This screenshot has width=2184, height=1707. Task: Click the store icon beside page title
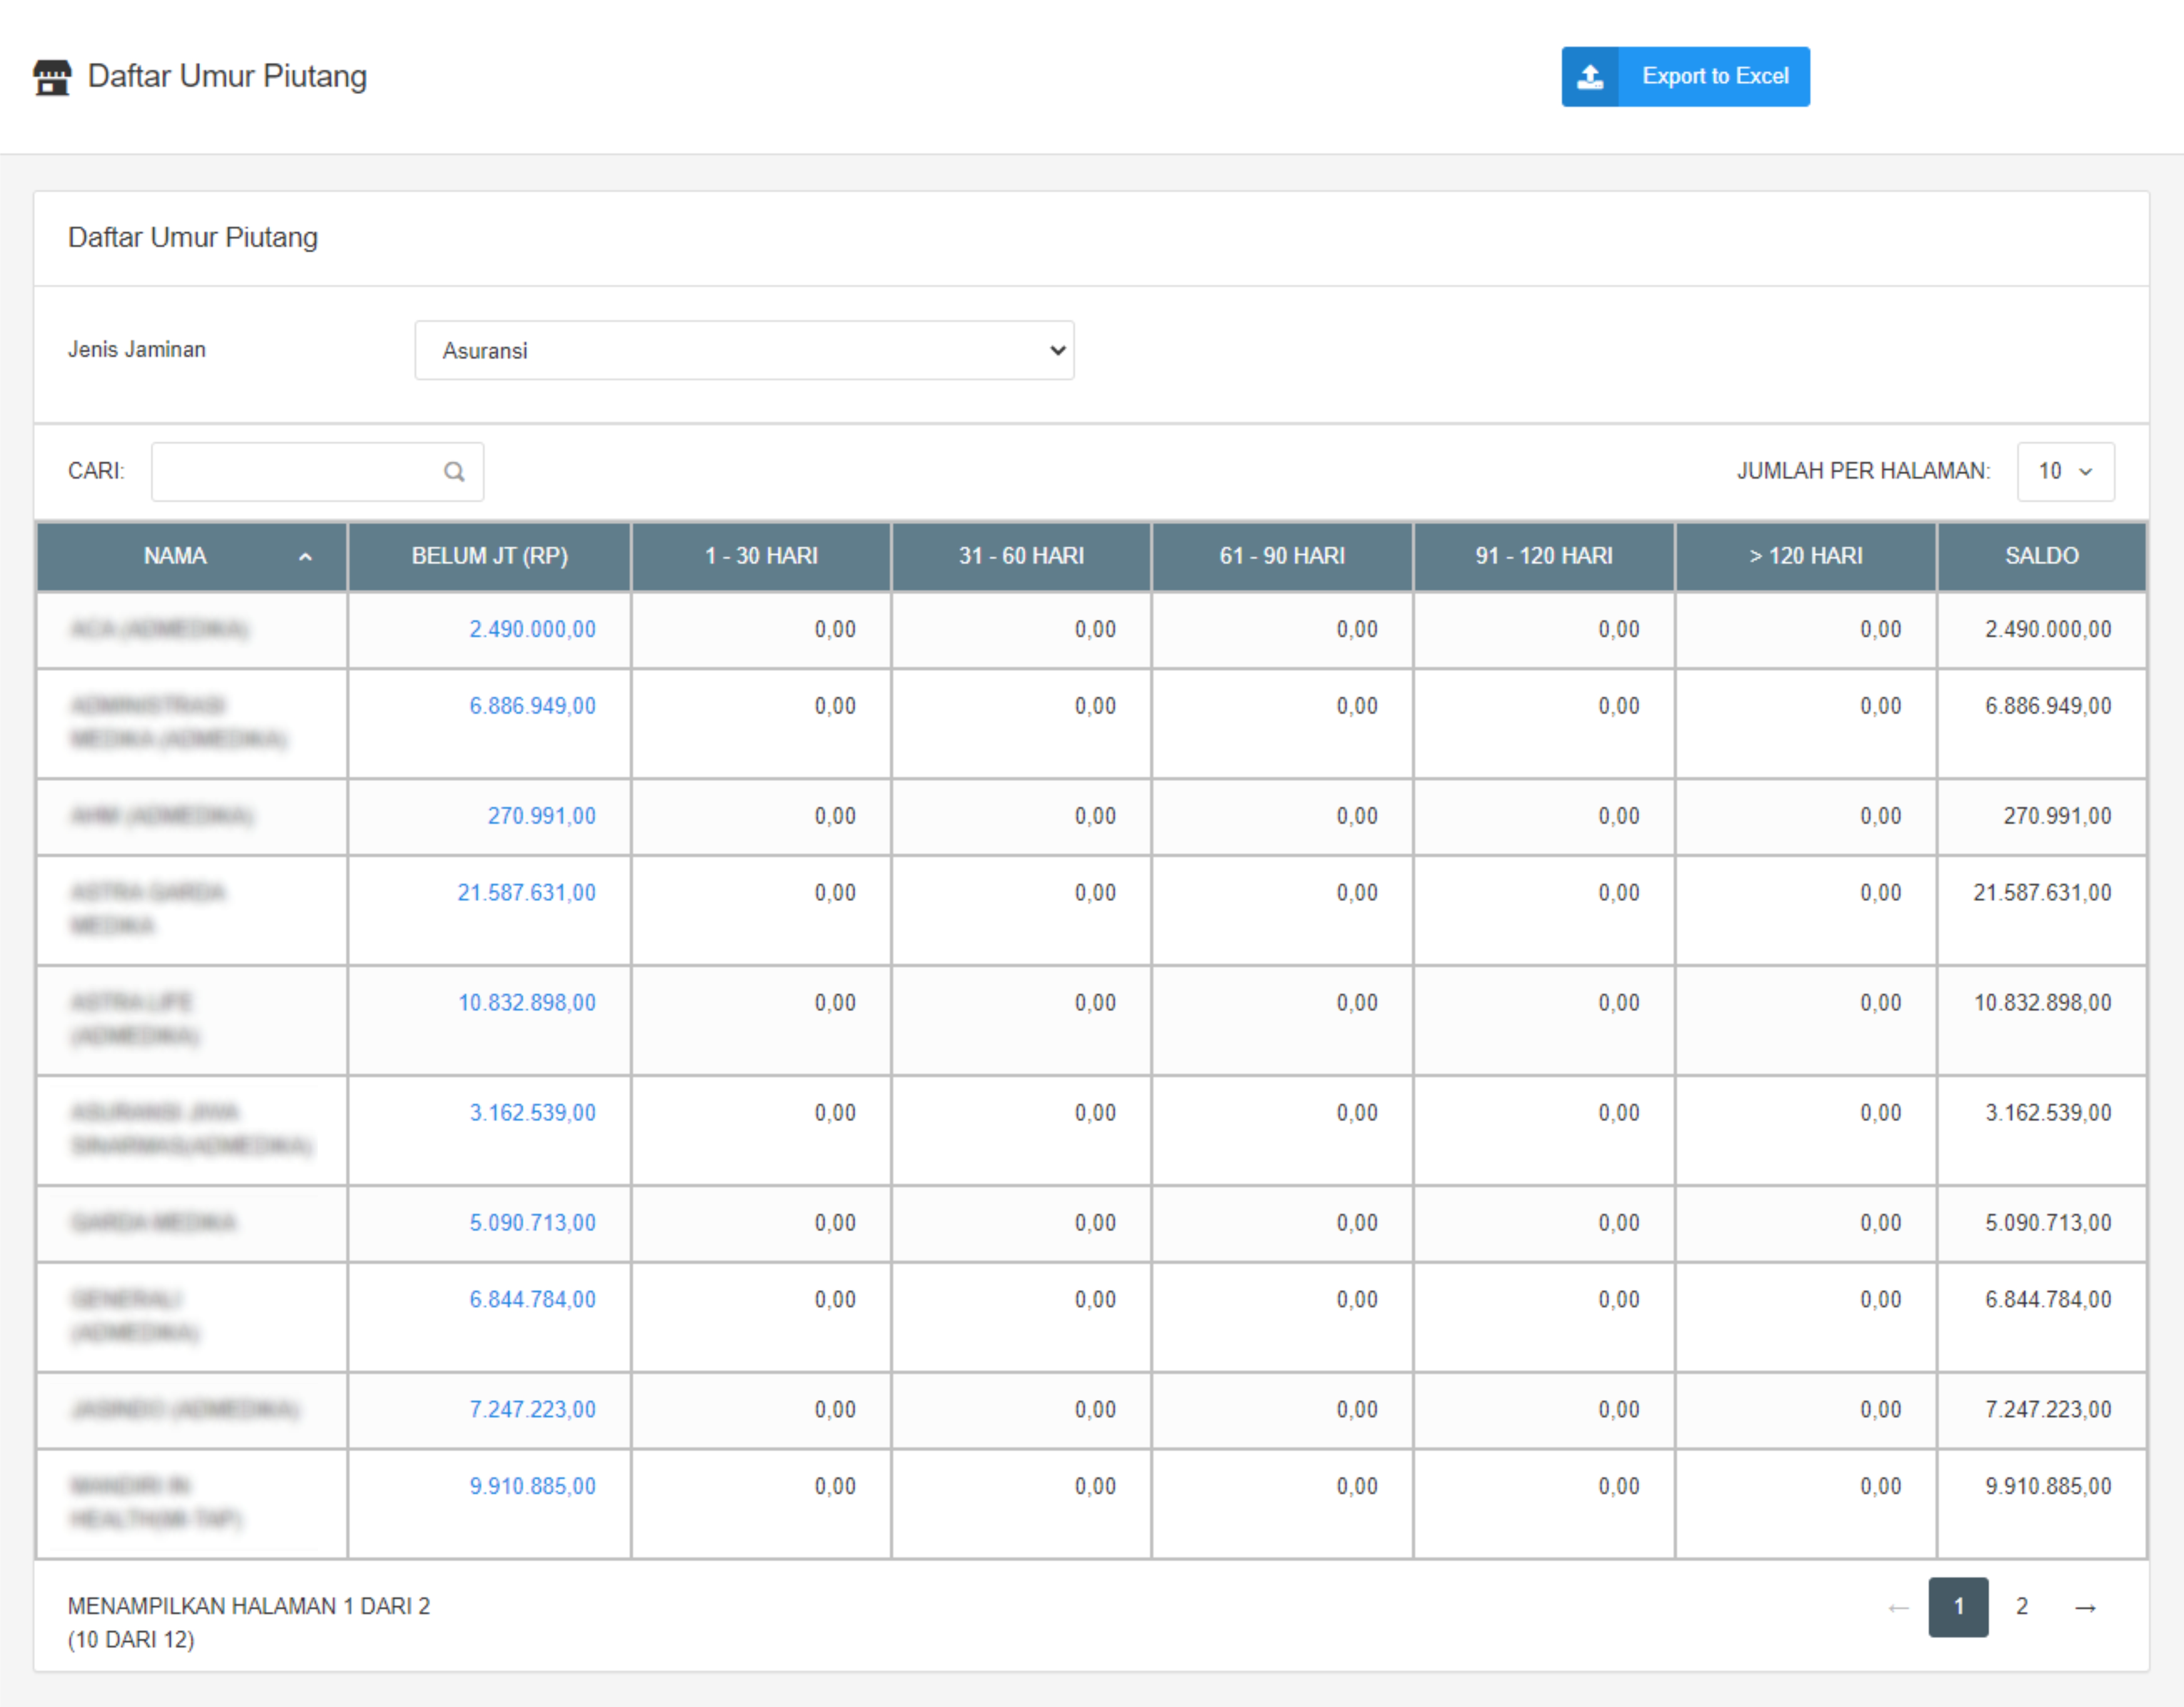click(52, 77)
